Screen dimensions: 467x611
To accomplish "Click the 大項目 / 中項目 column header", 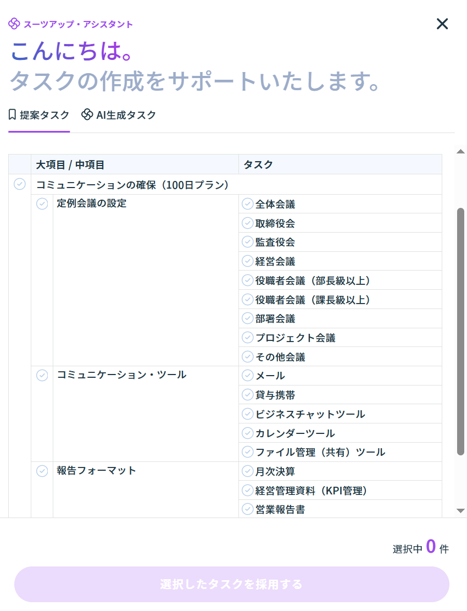I will point(70,164).
